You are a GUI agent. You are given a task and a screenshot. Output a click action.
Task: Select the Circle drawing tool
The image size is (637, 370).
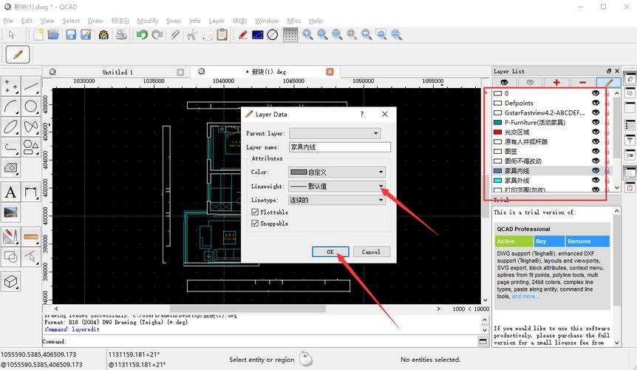tap(31, 107)
